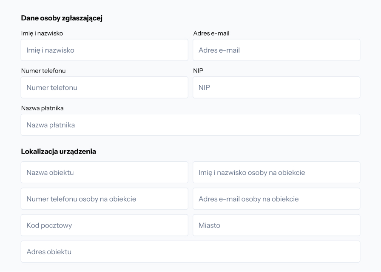Click Adres e-mail osoby na obiekcie field

[276, 199]
